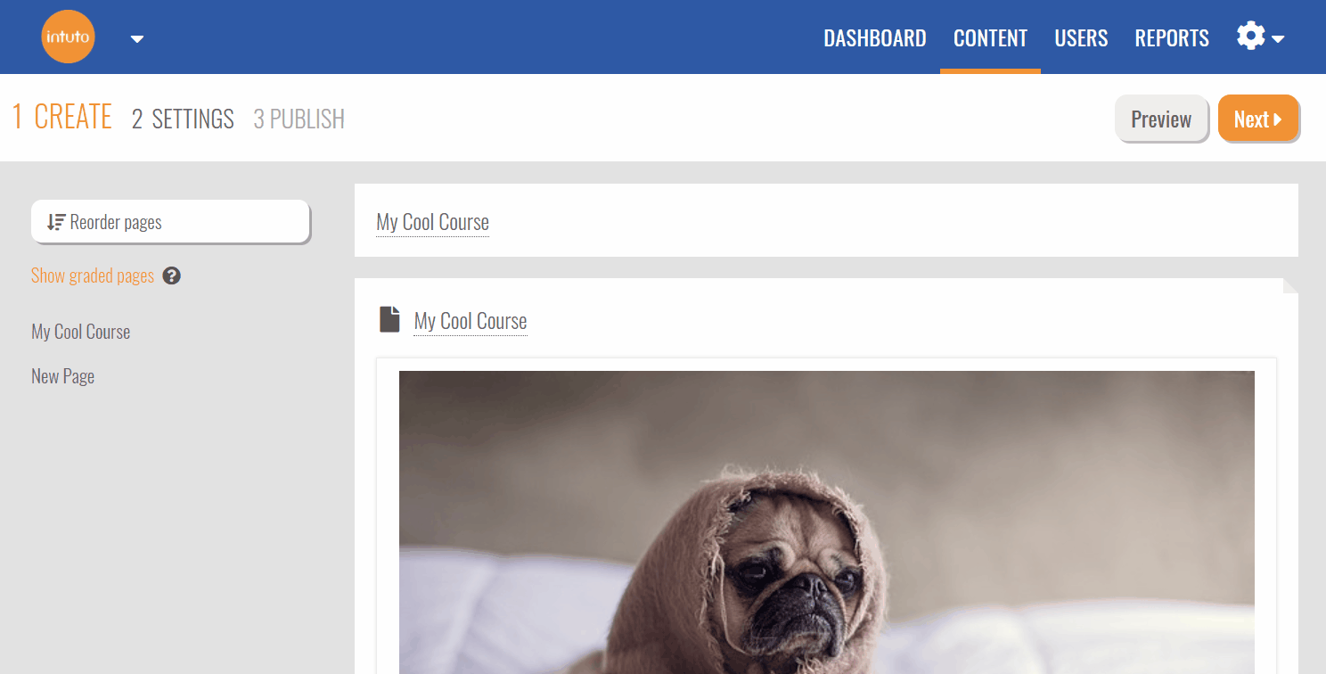Viewport: 1326px width, 674px height.
Task: Click the page document icon
Action: pyautogui.click(x=389, y=319)
